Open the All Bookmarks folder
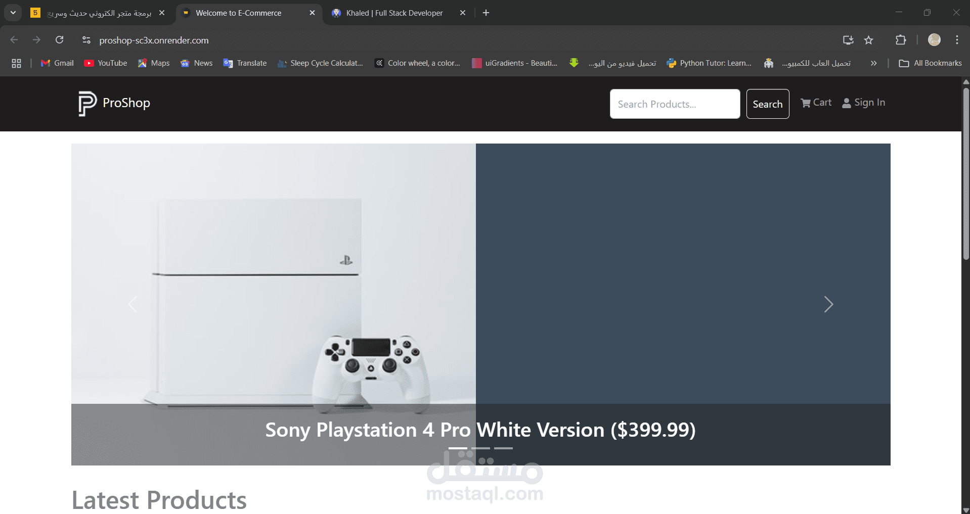The image size is (970, 514). tap(931, 63)
